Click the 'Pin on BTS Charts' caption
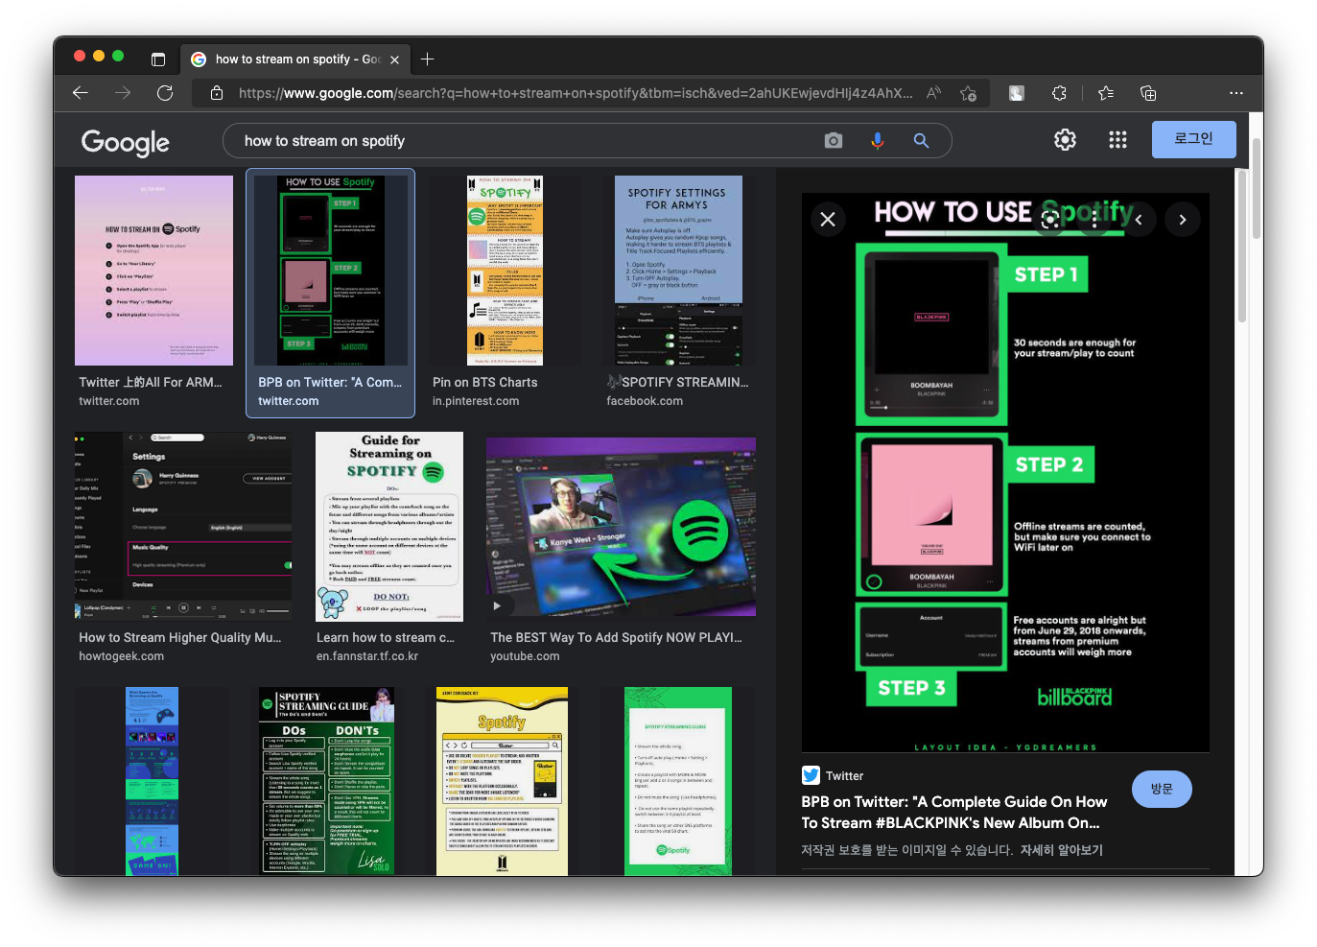1317x947 pixels. [484, 382]
